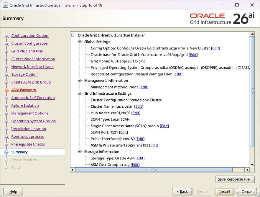Click the horizontal scrollbar thumb
The width and height of the screenshot is (260, 197).
pyautogui.click(x=154, y=170)
